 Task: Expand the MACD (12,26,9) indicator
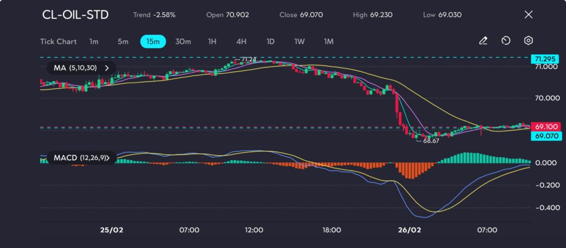pyautogui.click(x=82, y=158)
